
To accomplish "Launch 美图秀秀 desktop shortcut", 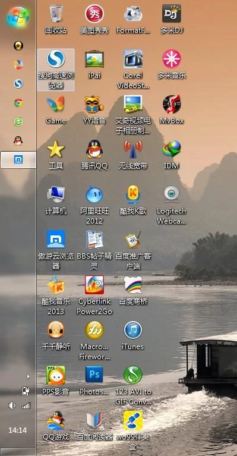I will pyautogui.click(x=94, y=20).
